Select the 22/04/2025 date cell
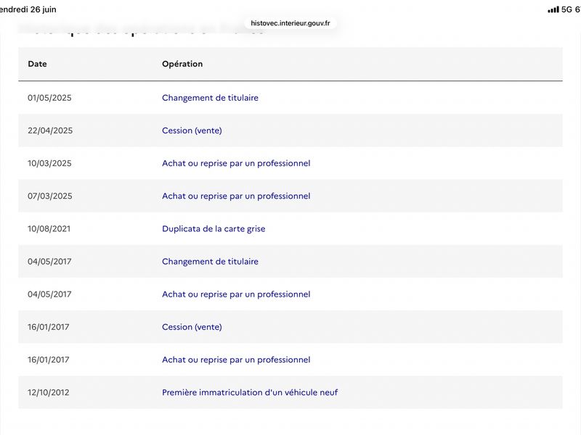 click(50, 130)
